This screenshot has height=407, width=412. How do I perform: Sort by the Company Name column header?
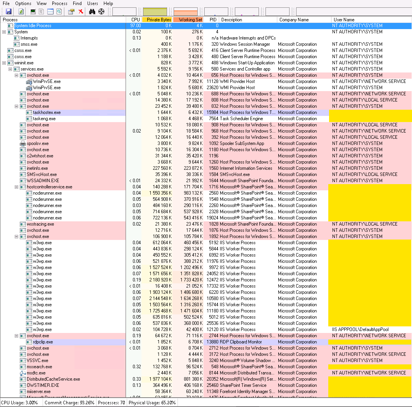pyautogui.click(x=304, y=20)
